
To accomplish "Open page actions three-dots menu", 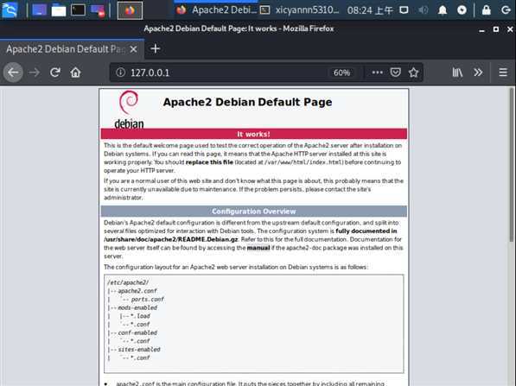I will tap(377, 73).
